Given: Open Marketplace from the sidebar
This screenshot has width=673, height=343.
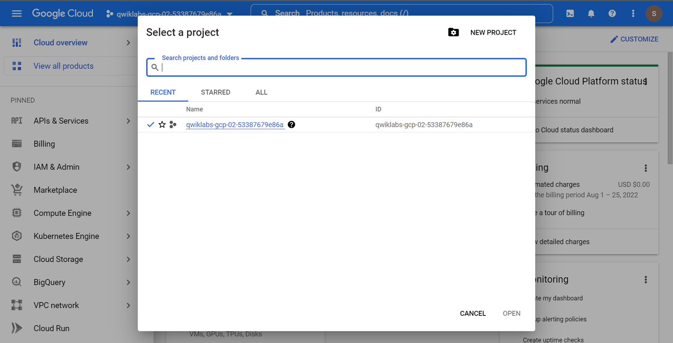Looking at the screenshot, I should click(55, 190).
